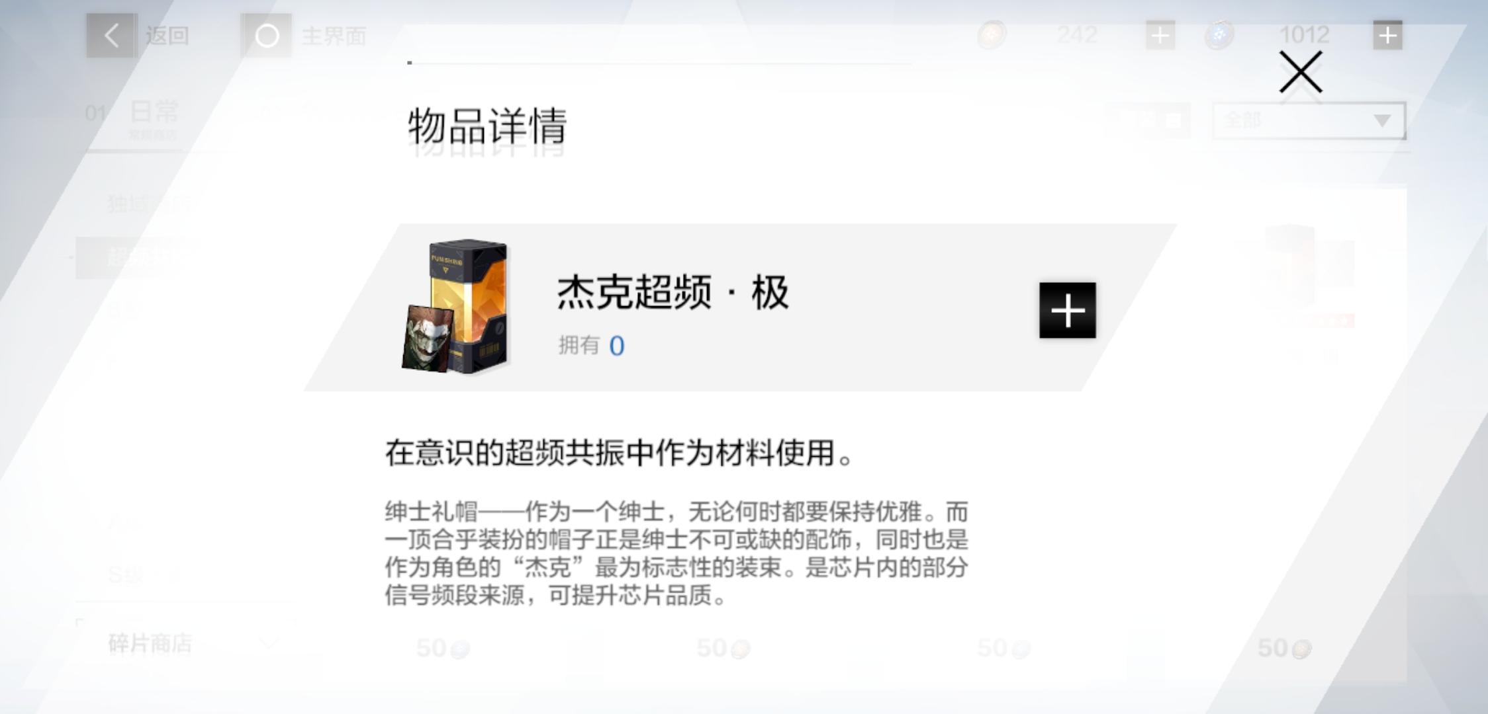Click the 杰克超频·极 box item thumbnail

(x=455, y=307)
